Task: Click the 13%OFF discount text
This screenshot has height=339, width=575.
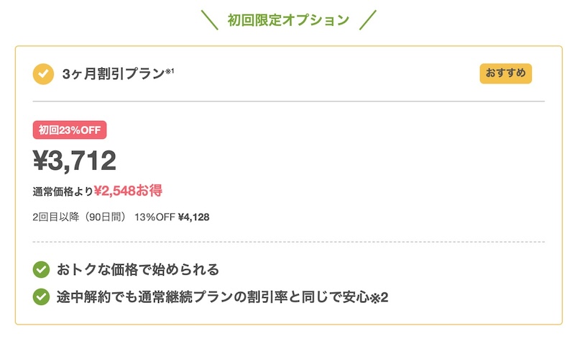Action: coord(155,217)
